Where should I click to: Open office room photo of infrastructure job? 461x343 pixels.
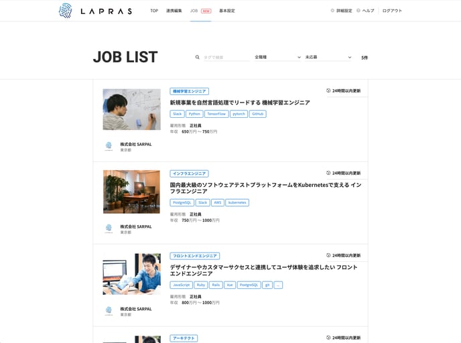coord(132,192)
